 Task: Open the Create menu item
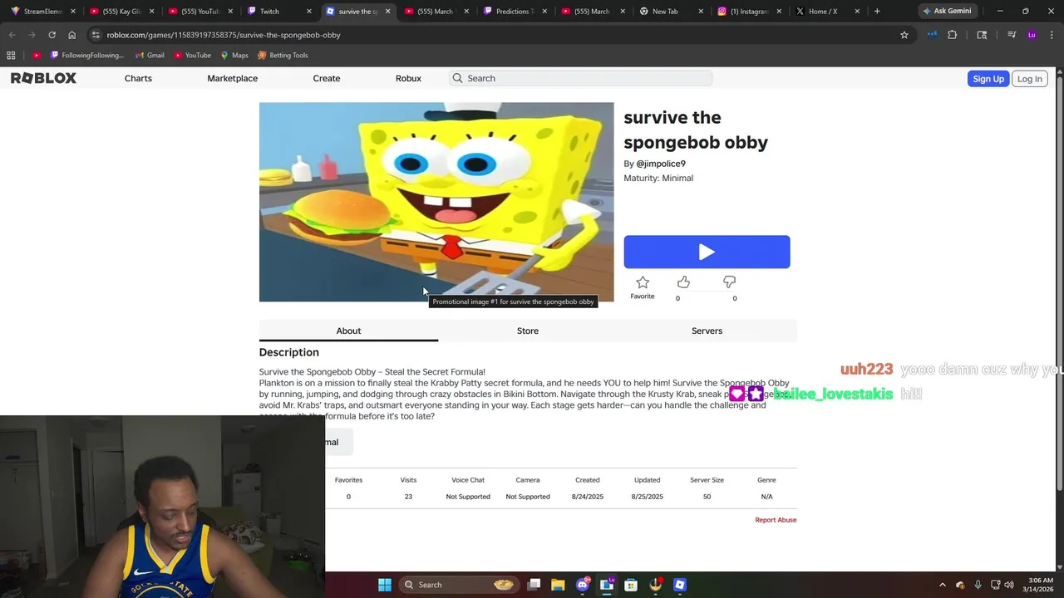[327, 78]
